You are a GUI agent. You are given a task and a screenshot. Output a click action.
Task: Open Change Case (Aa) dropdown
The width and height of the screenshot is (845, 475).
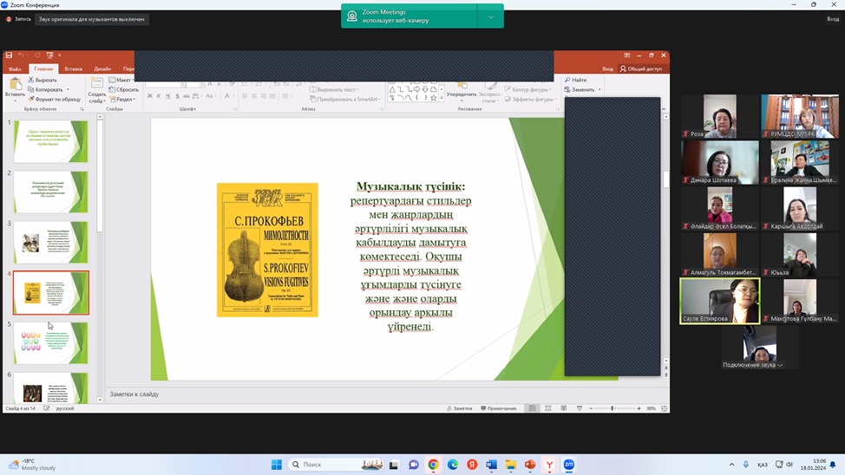210,96
